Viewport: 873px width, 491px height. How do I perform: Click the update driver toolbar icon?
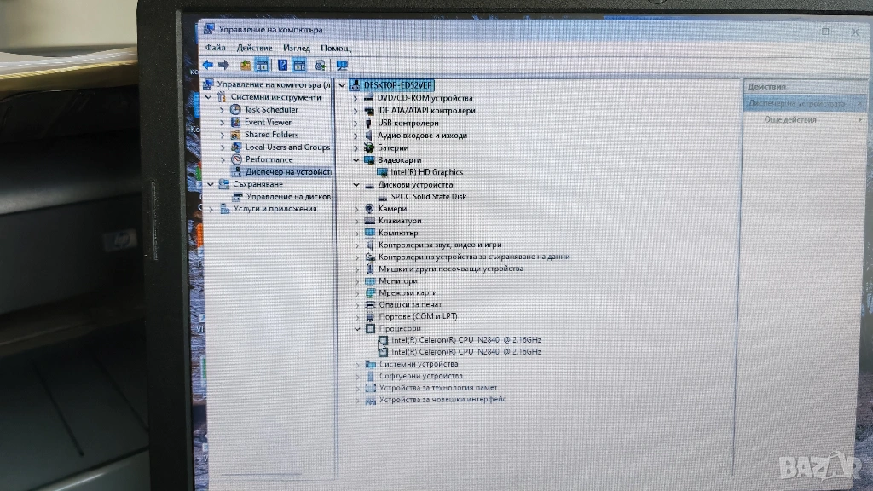pyautogui.click(x=321, y=66)
